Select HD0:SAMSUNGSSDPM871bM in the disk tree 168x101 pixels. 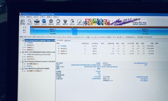[40, 40]
